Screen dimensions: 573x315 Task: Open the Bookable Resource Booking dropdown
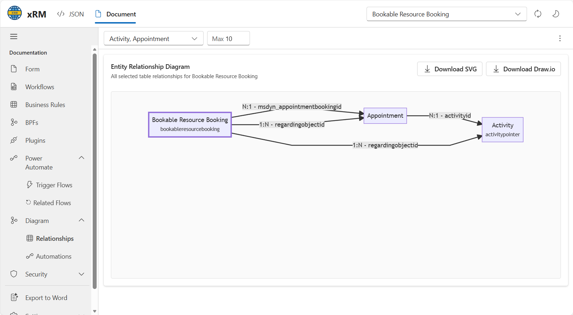pyautogui.click(x=446, y=14)
